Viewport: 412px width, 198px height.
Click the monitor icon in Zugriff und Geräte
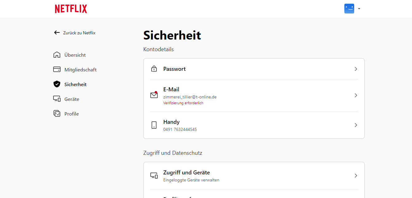[x=154, y=176]
